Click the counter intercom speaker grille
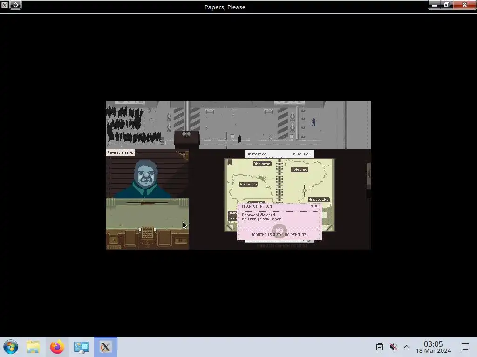Image resolution: width=477 pixels, height=357 pixels. coord(147,232)
